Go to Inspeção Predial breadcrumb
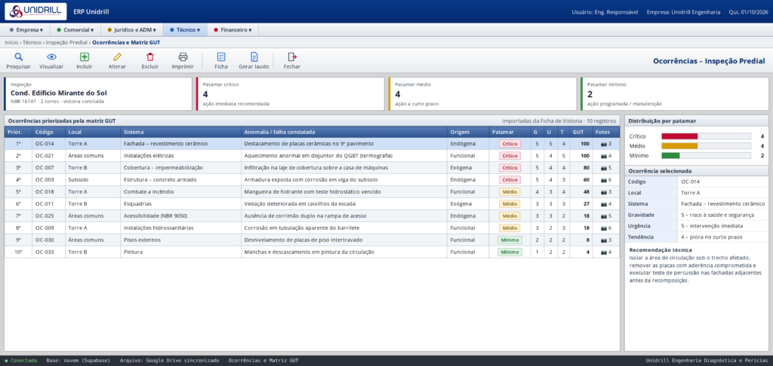The width and height of the screenshot is (773, 366). (x=66, y=43)
